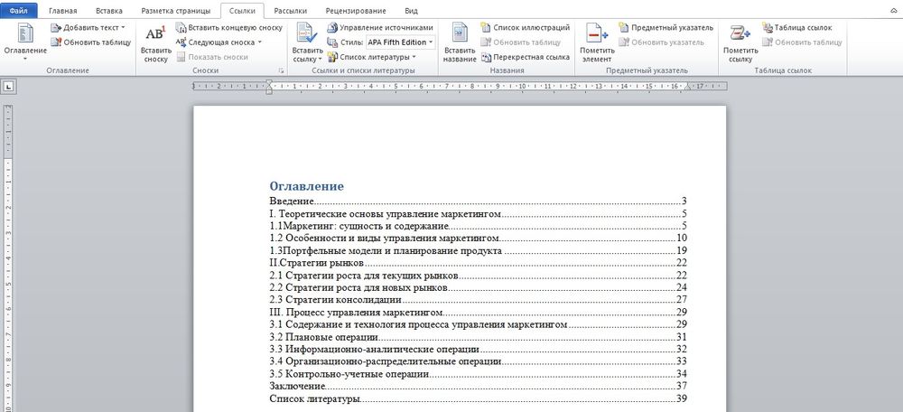Expand the Следующая сноска dropdown

tap(219, 42)
